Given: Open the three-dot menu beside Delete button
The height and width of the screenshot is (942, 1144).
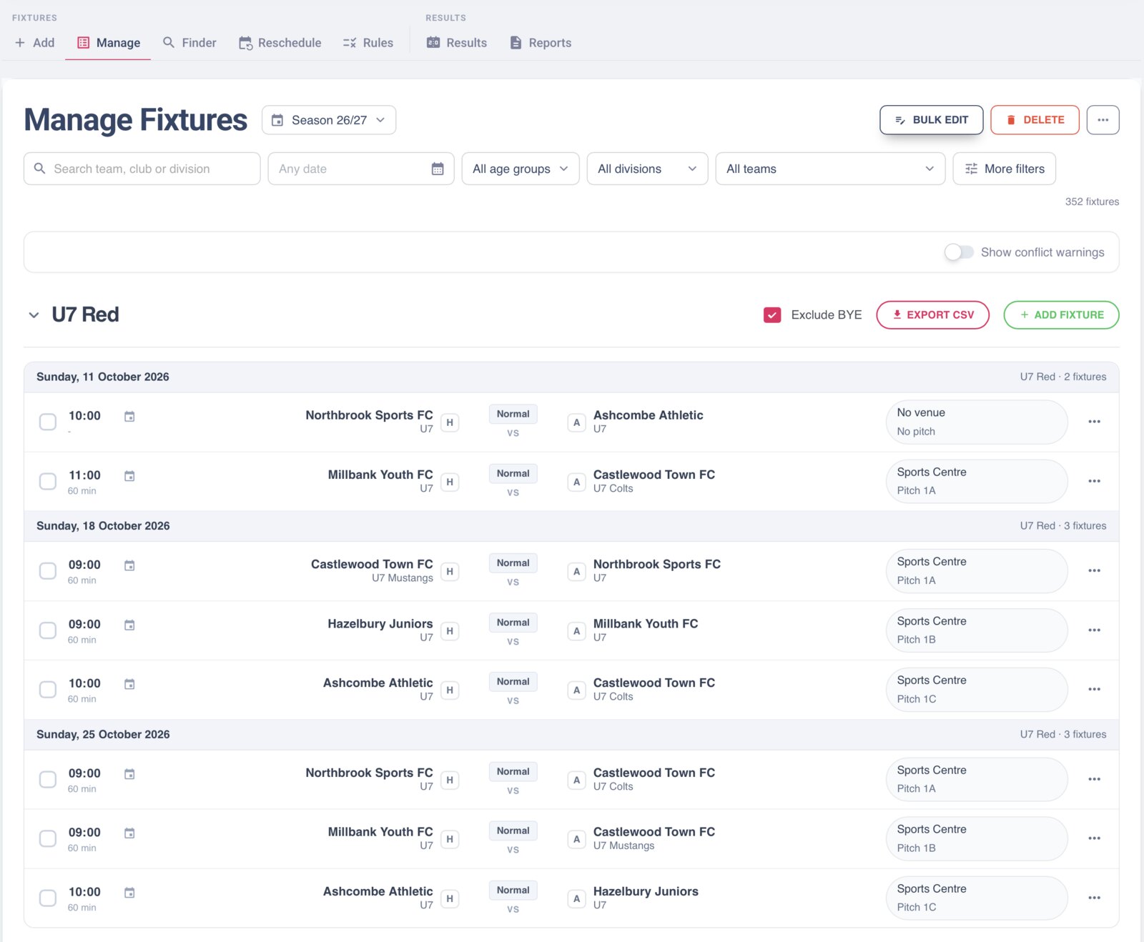Looking at the screenshot, I should click(1103, 120).
